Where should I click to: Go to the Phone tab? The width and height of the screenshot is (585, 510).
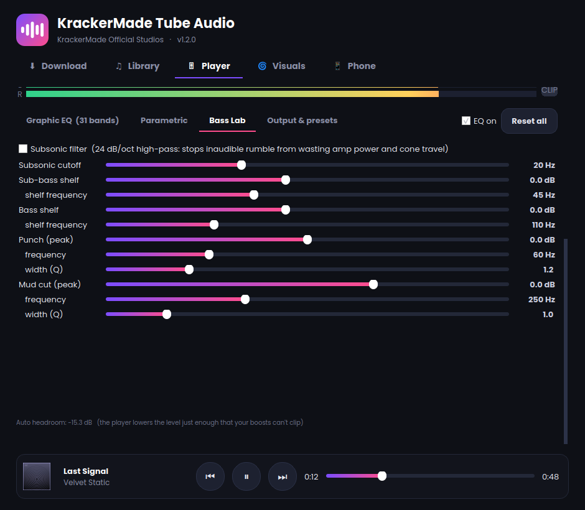point(355,66)
